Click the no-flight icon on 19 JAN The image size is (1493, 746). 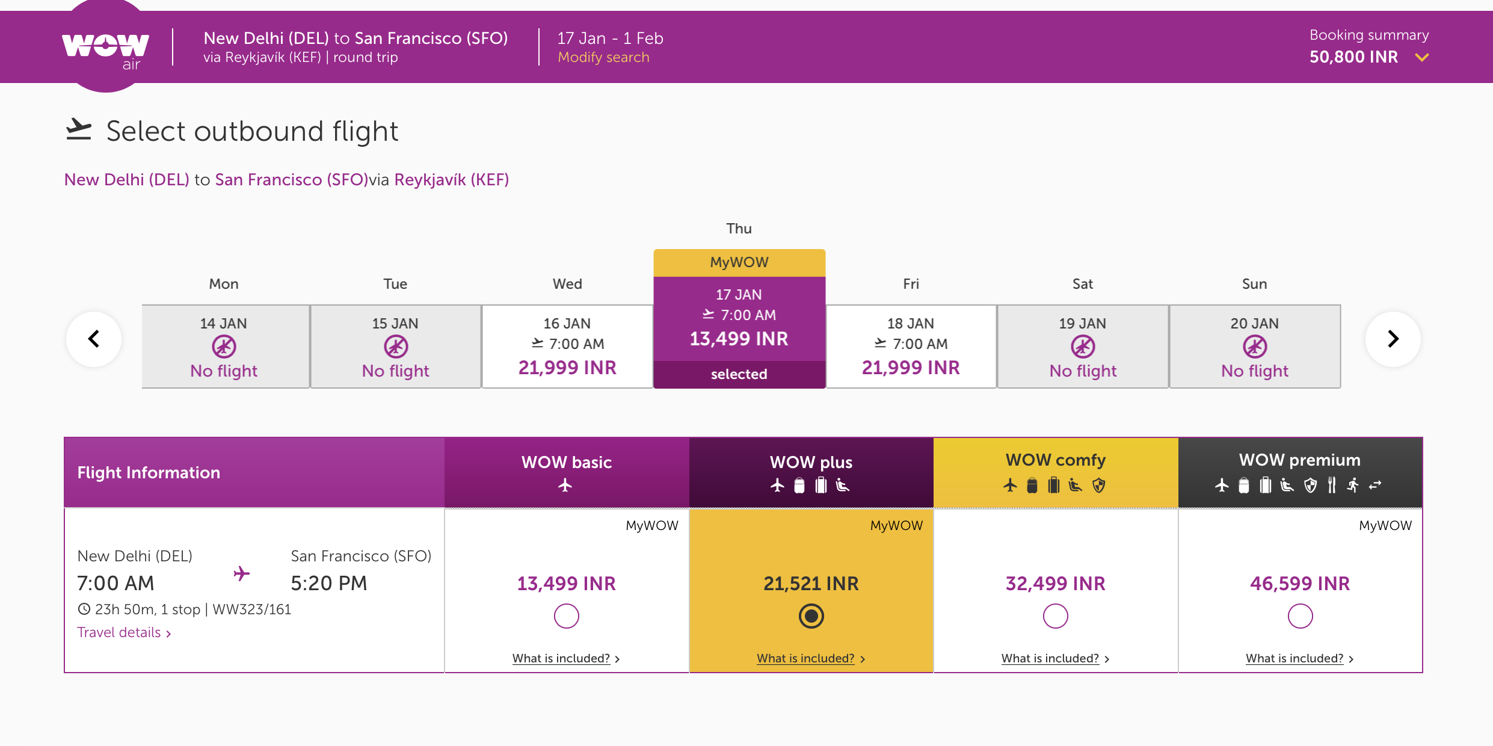1083,347
